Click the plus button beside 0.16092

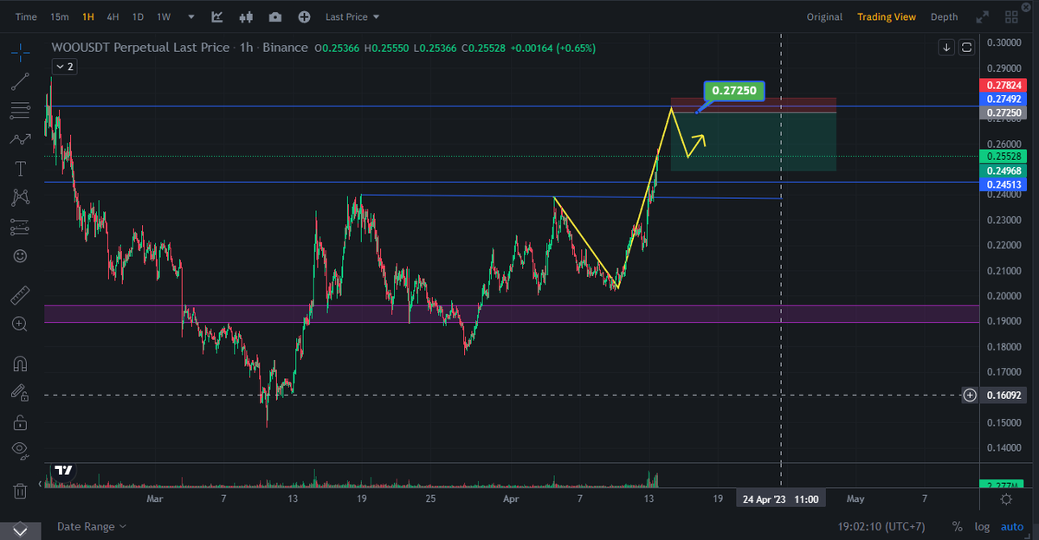click(x=970, y=395)
